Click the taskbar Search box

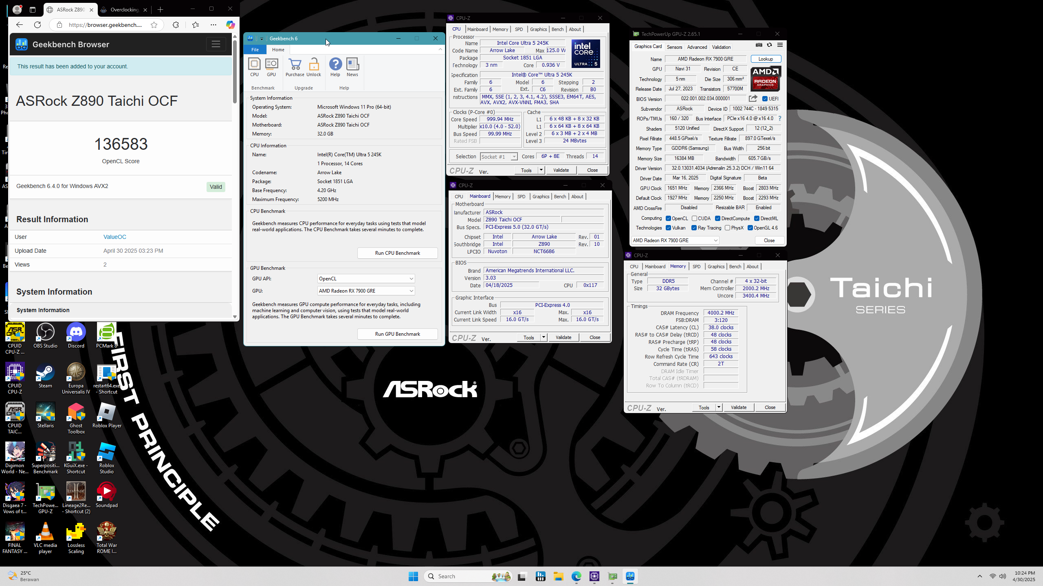click(469, 576)
